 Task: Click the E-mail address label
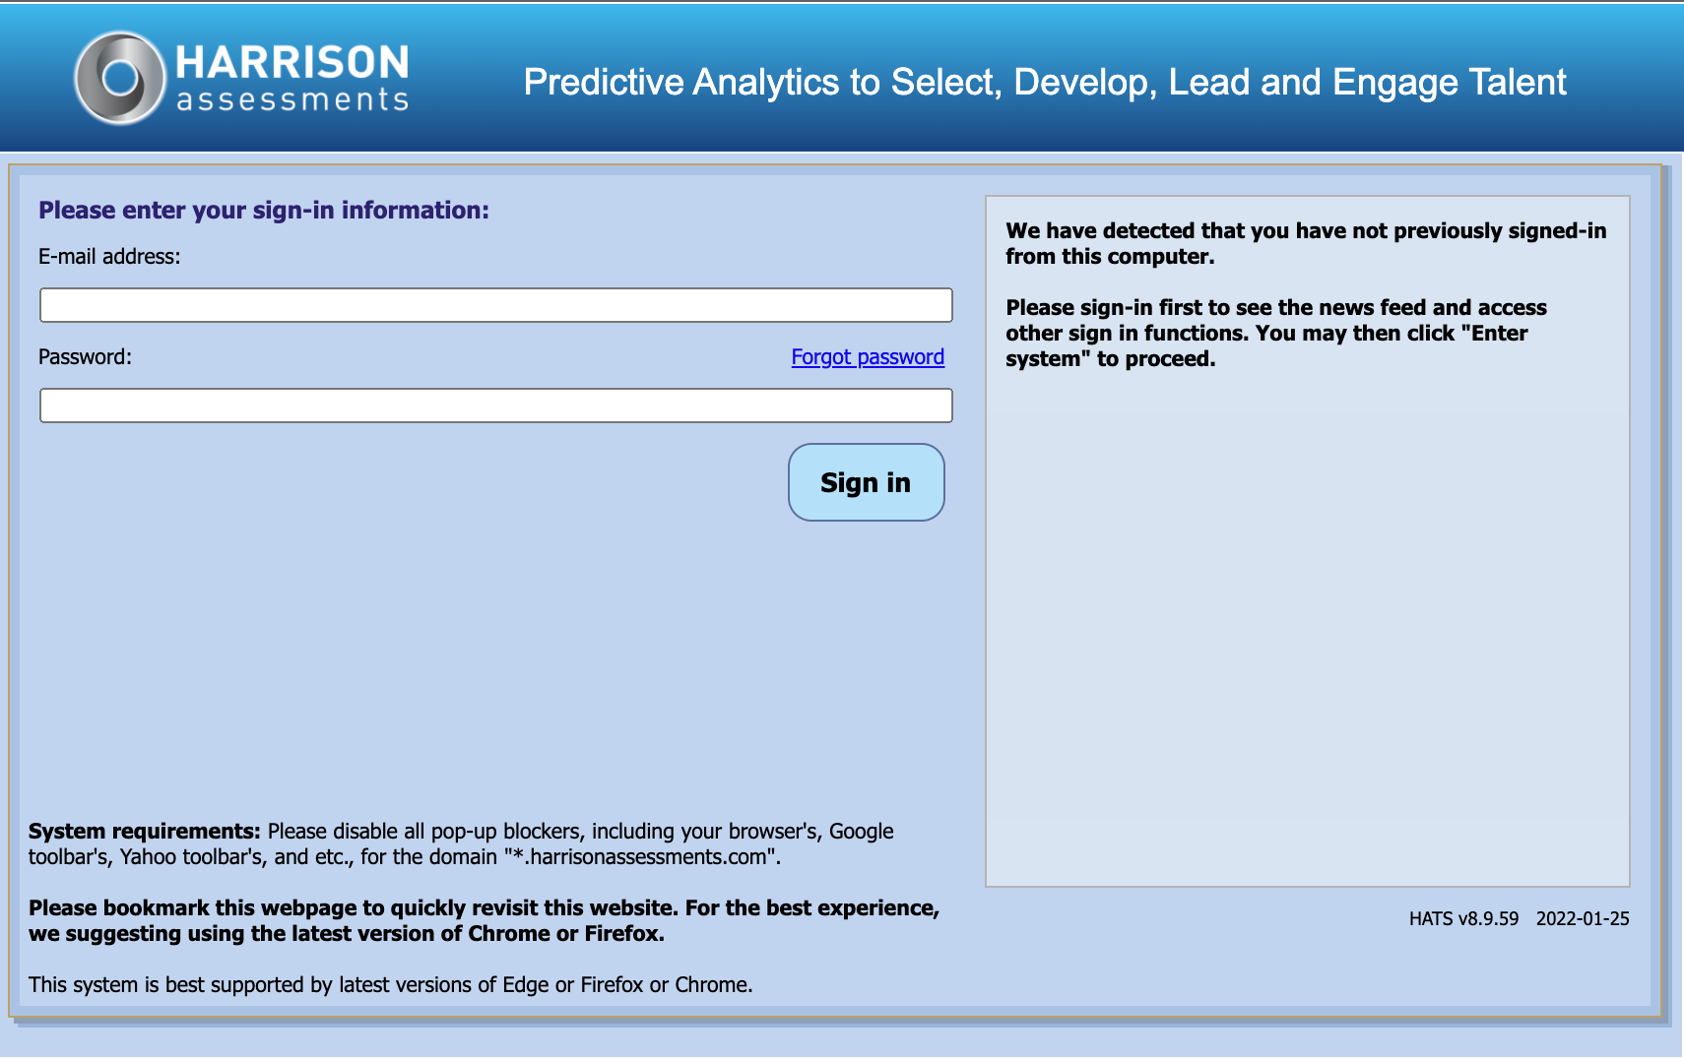(109, 257)
